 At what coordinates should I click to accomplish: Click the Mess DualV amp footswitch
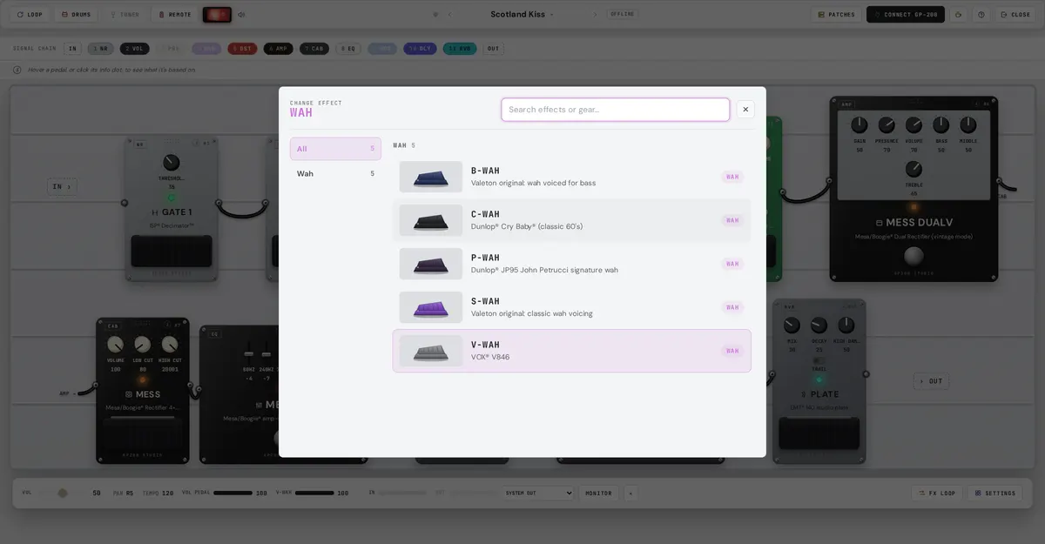[x=914, y=256]
